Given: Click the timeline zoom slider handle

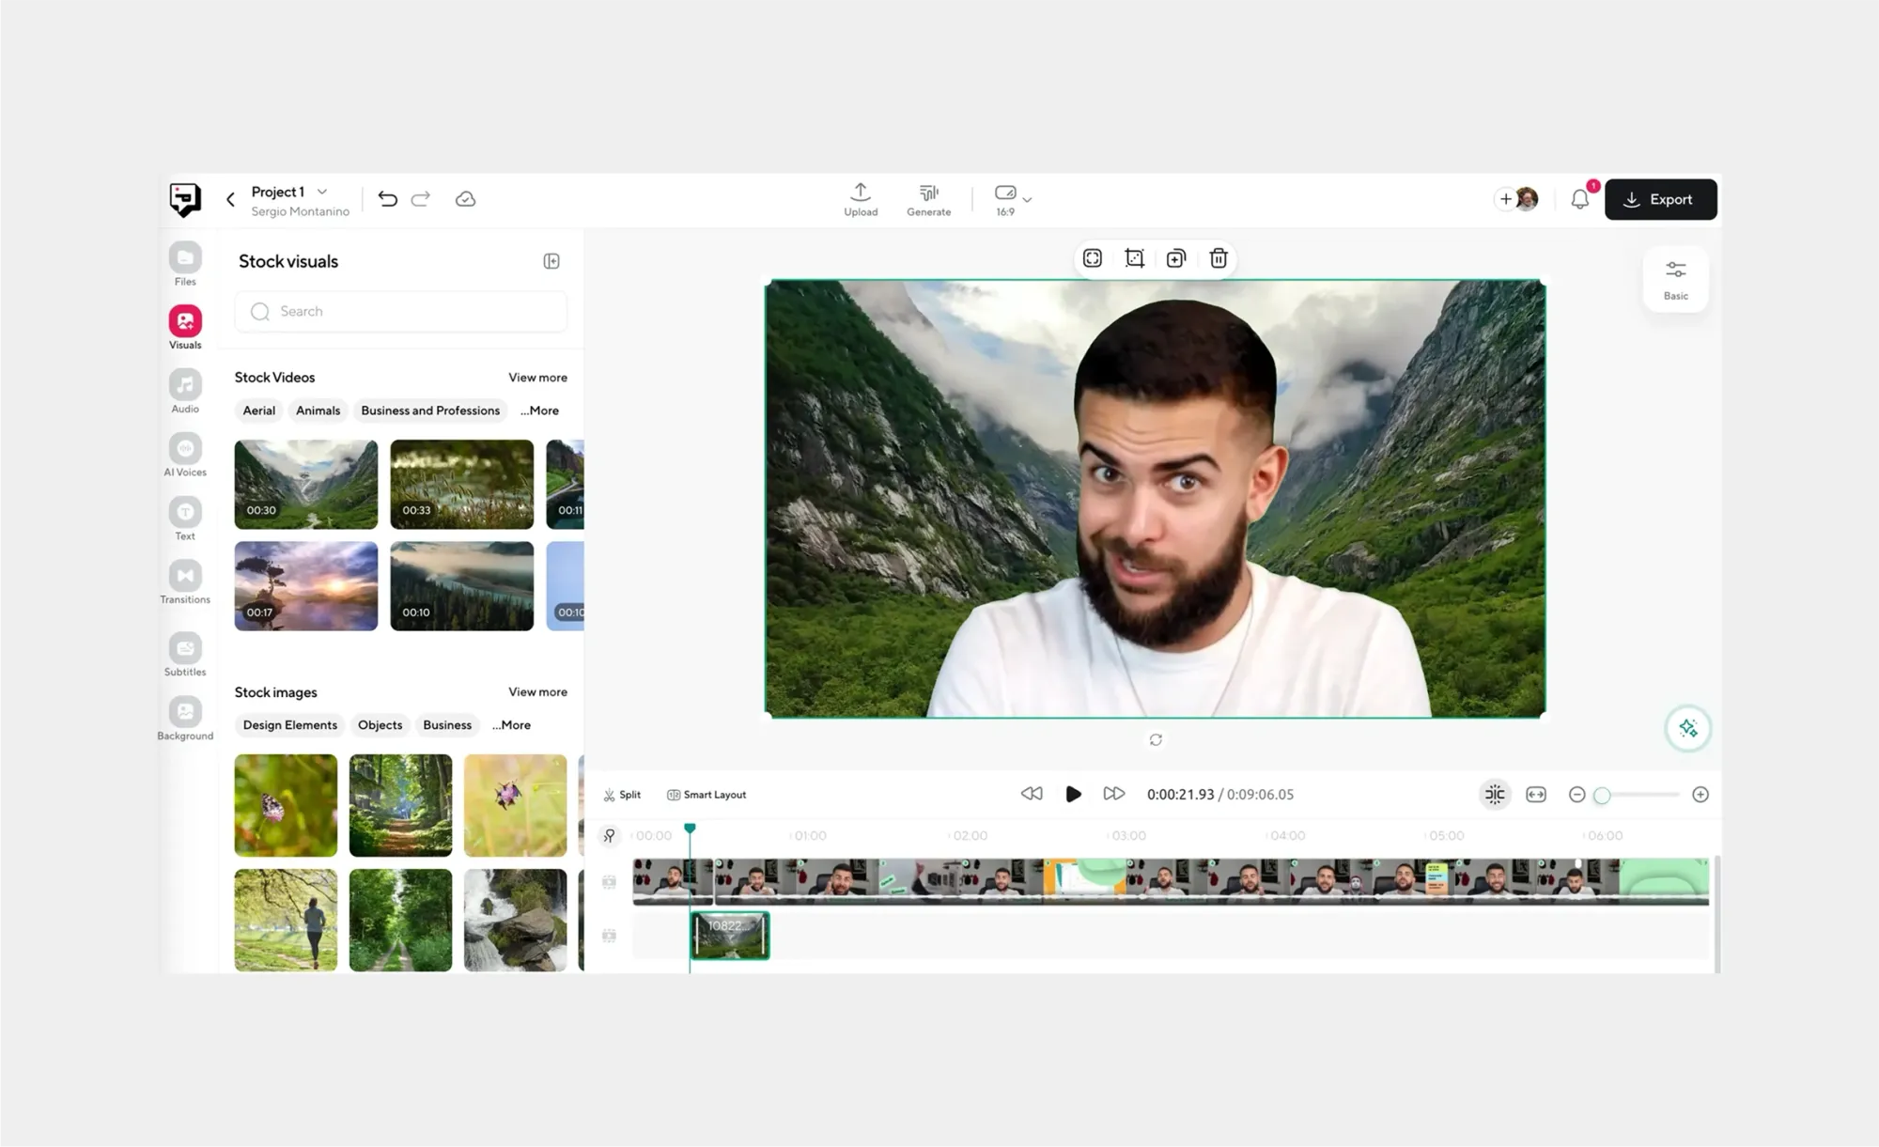Looking at the screenshot, I should tap(1602, 796).
